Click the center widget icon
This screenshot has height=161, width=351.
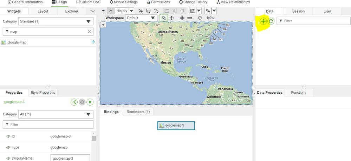click(x=182, y=11)
